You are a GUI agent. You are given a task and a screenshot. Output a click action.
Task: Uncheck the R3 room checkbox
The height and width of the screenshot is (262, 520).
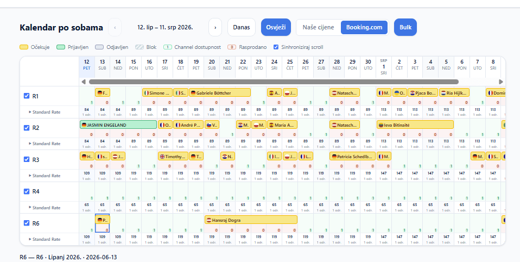tap(27, 159)
